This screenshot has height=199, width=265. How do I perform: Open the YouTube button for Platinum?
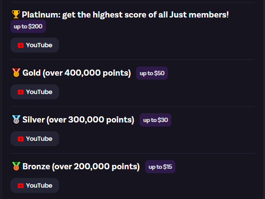pyautogui.click(x=35, y=45)
